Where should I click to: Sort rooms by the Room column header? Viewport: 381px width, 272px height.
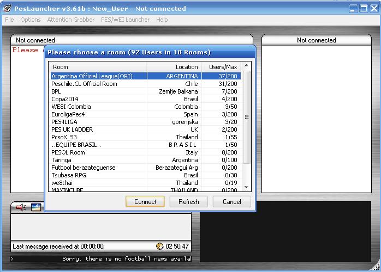pos(98,67)
